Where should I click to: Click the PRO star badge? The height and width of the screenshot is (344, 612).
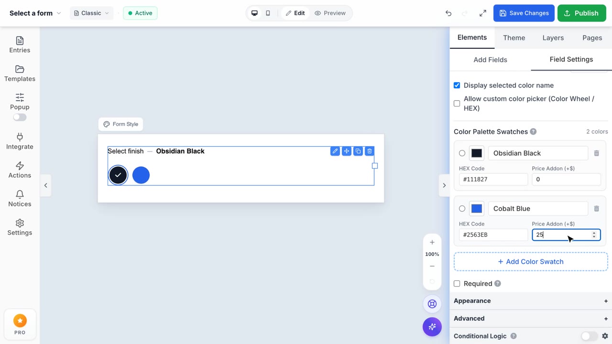20,324
